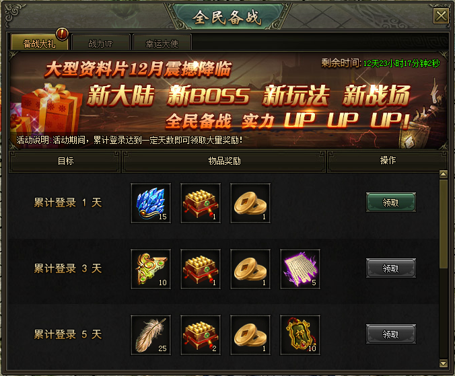Select gold ingot chest in 3-day row
Viewport: 455px width, 376px height.
[201, 269]
